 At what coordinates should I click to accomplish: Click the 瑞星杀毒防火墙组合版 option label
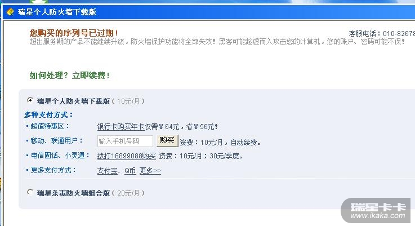[73, 193]
